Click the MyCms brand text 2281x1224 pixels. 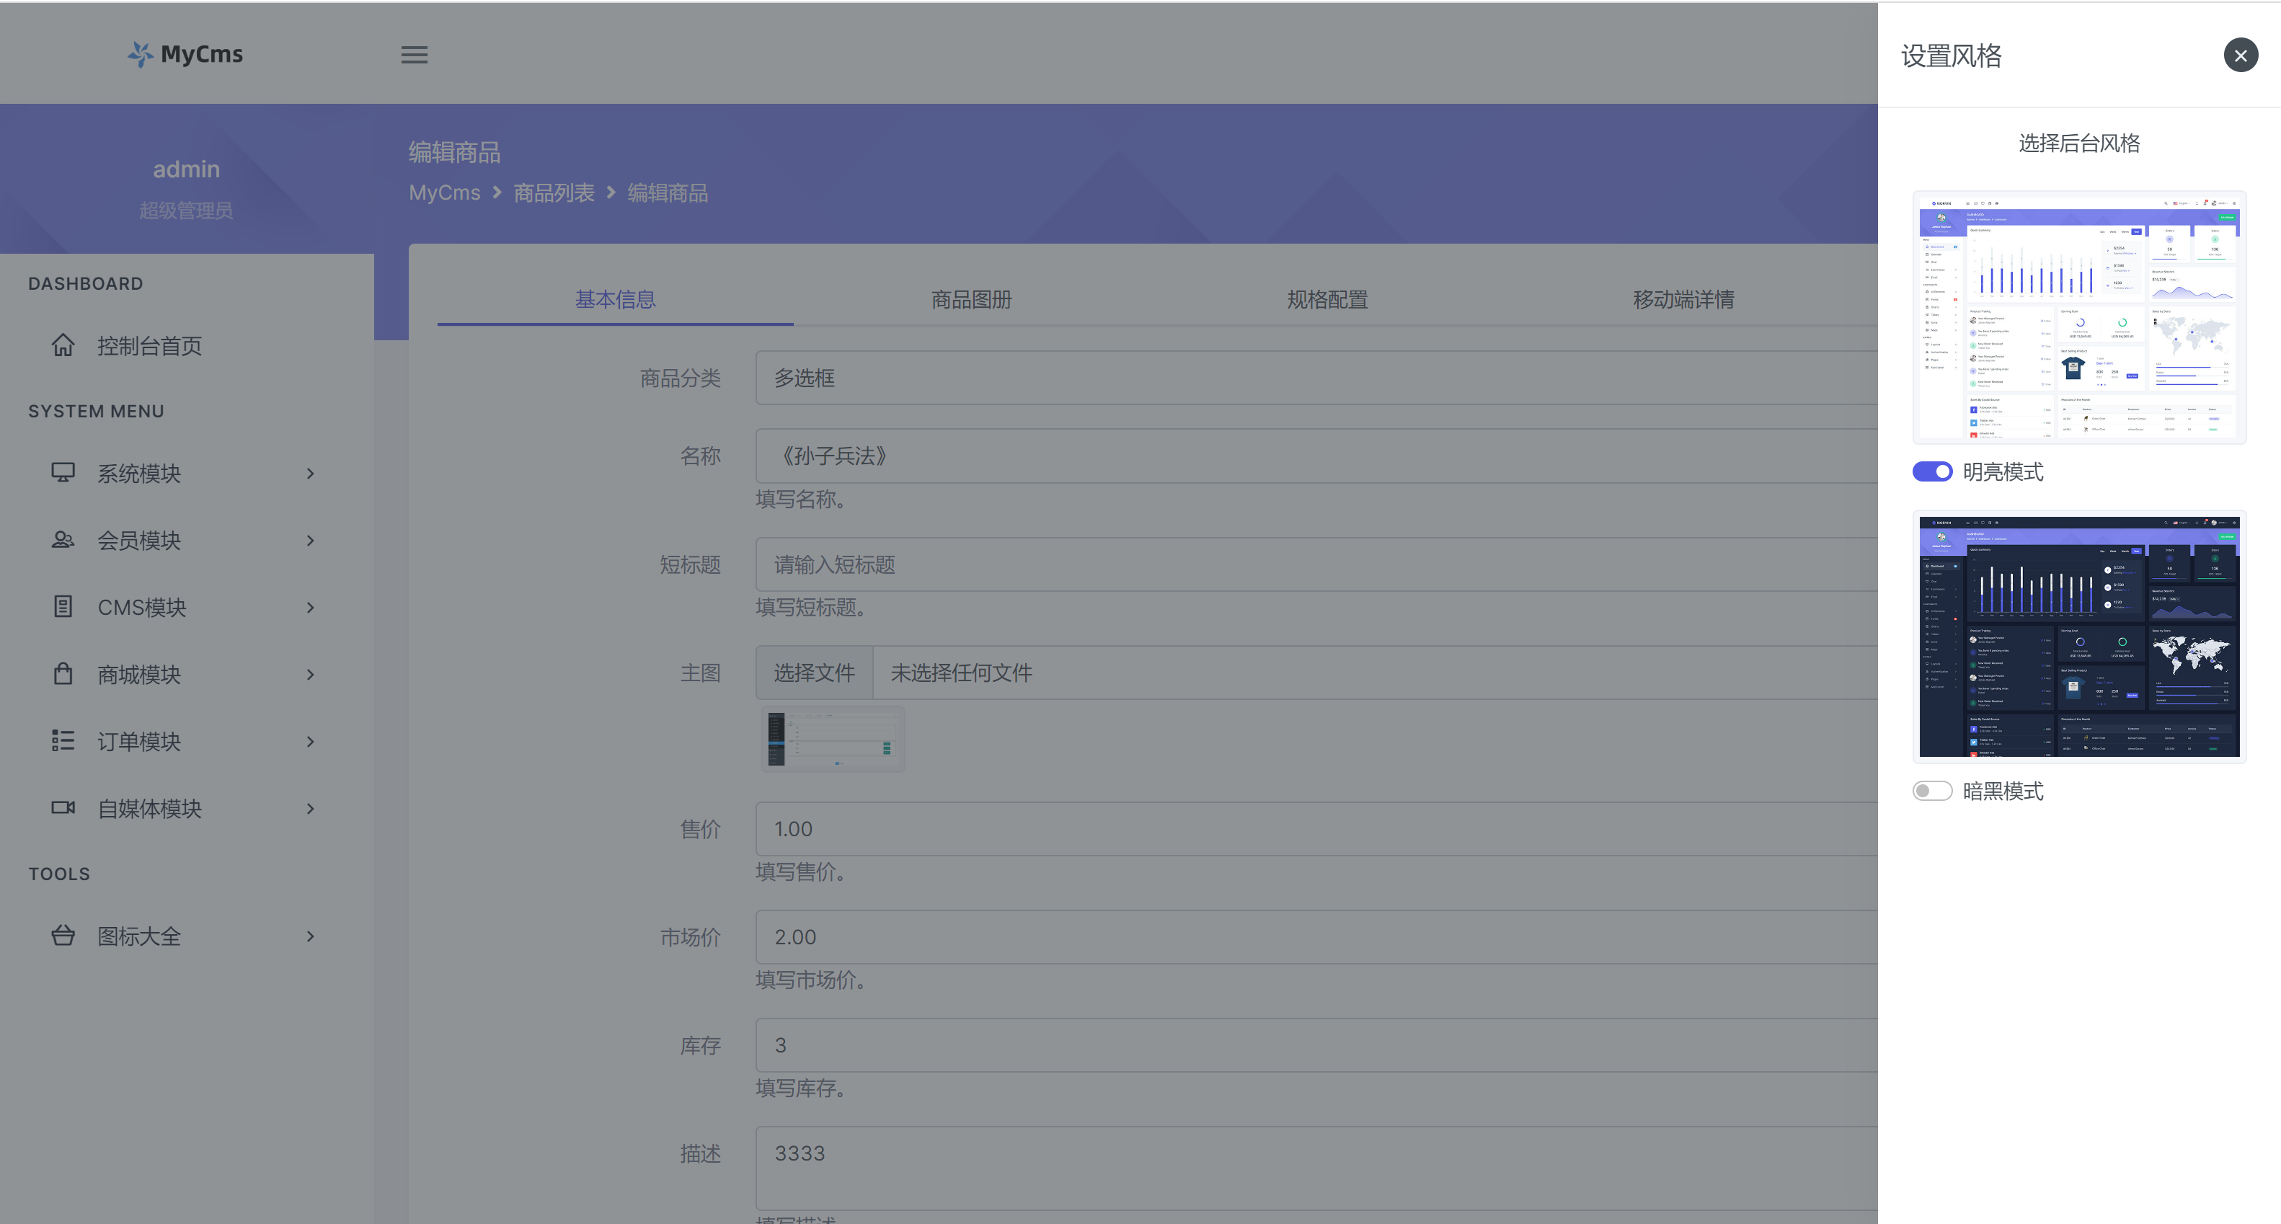click(202, 54)
